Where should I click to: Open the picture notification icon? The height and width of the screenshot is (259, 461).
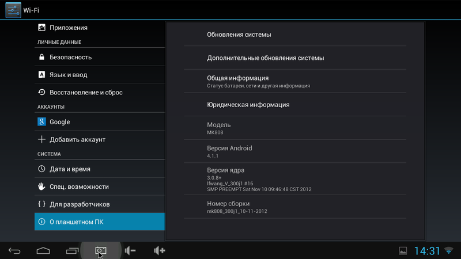[403, 251]
